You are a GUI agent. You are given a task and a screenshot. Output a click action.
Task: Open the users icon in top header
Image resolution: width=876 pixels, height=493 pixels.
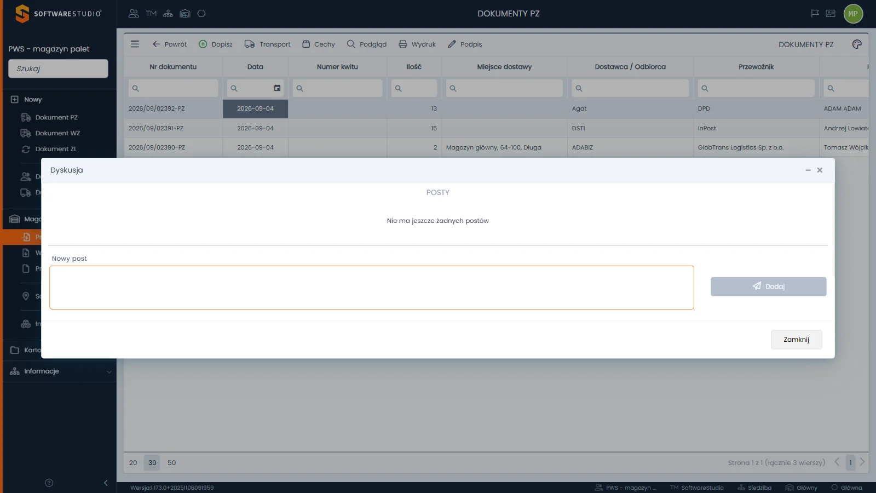tap(134, 14)
